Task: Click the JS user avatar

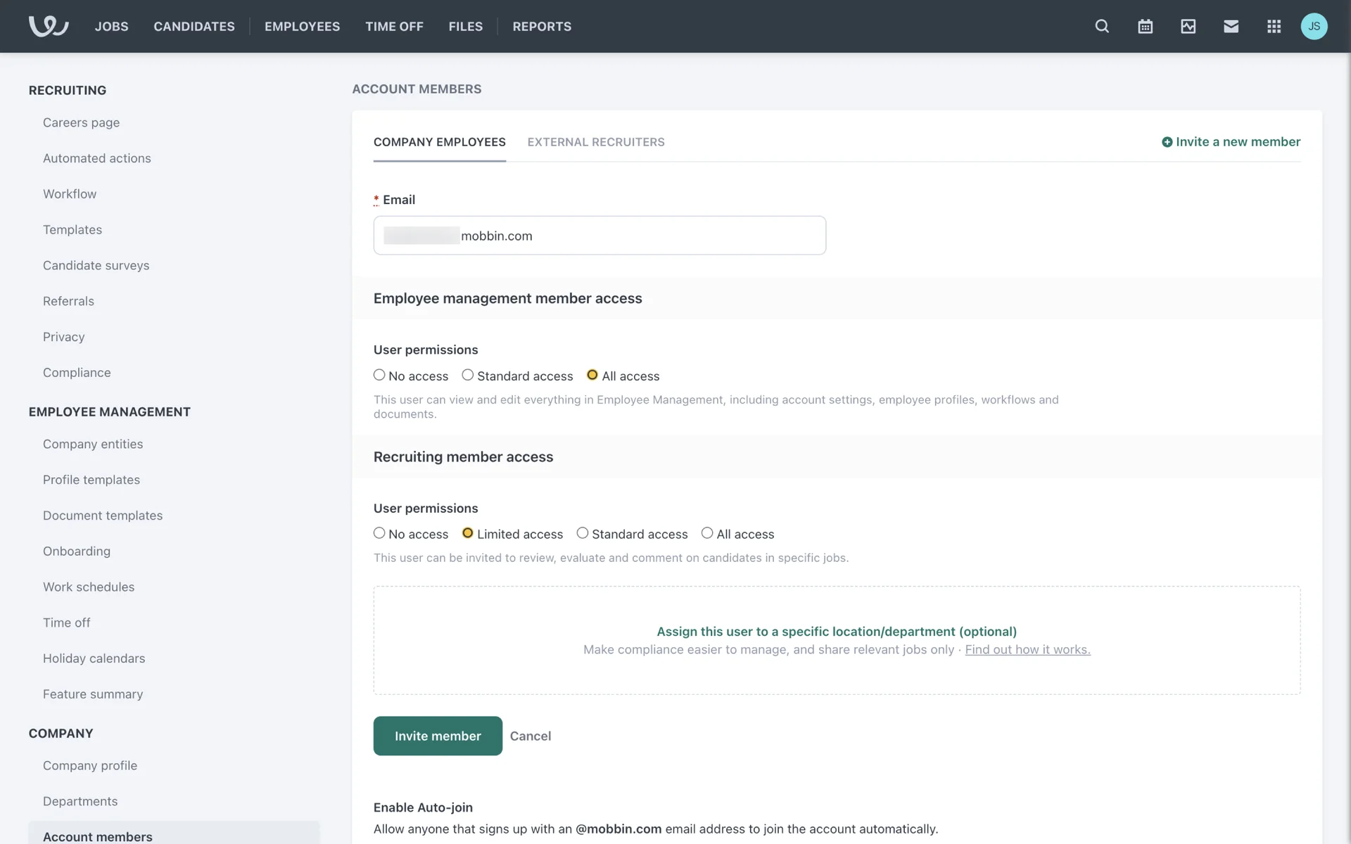Action: pyautogui.click(x=1314, y=26)
